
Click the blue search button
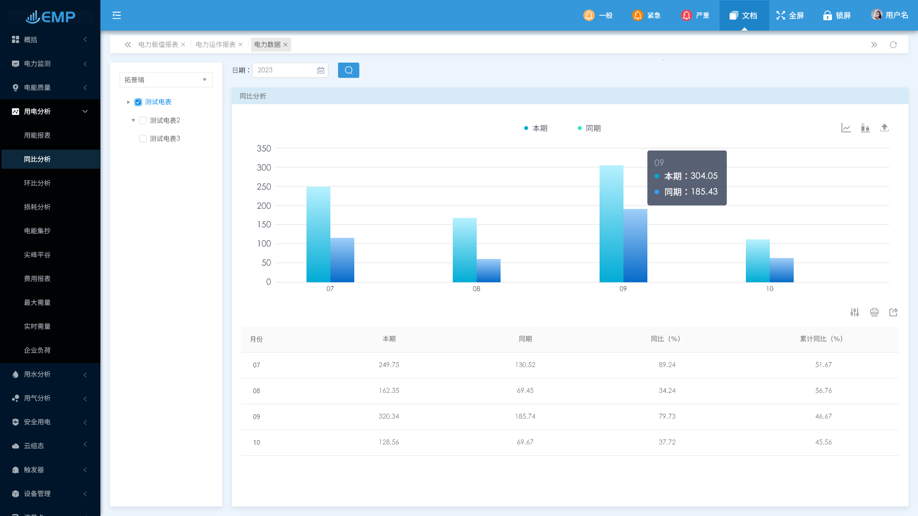tap(348, 70)
